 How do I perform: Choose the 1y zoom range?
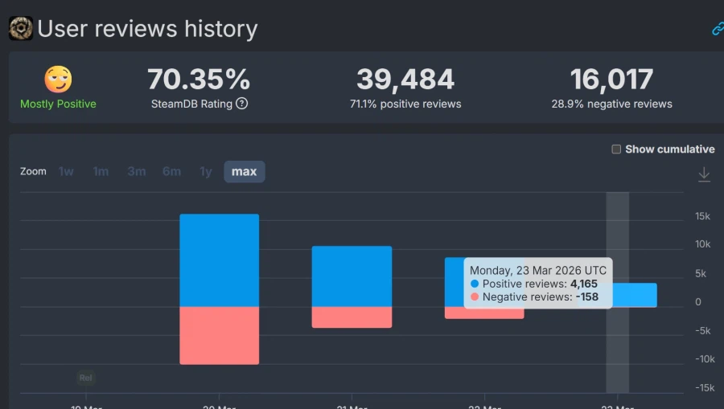[x=206, y=171]
